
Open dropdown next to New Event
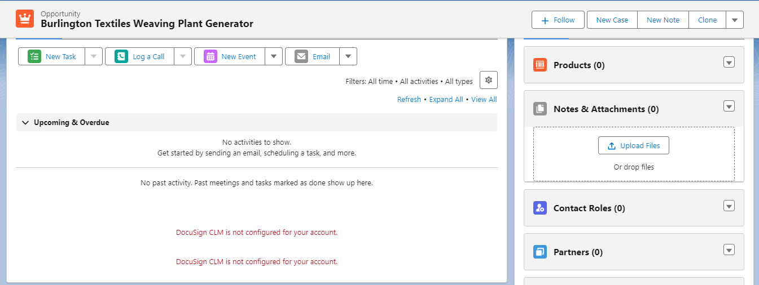coord(274,56)
